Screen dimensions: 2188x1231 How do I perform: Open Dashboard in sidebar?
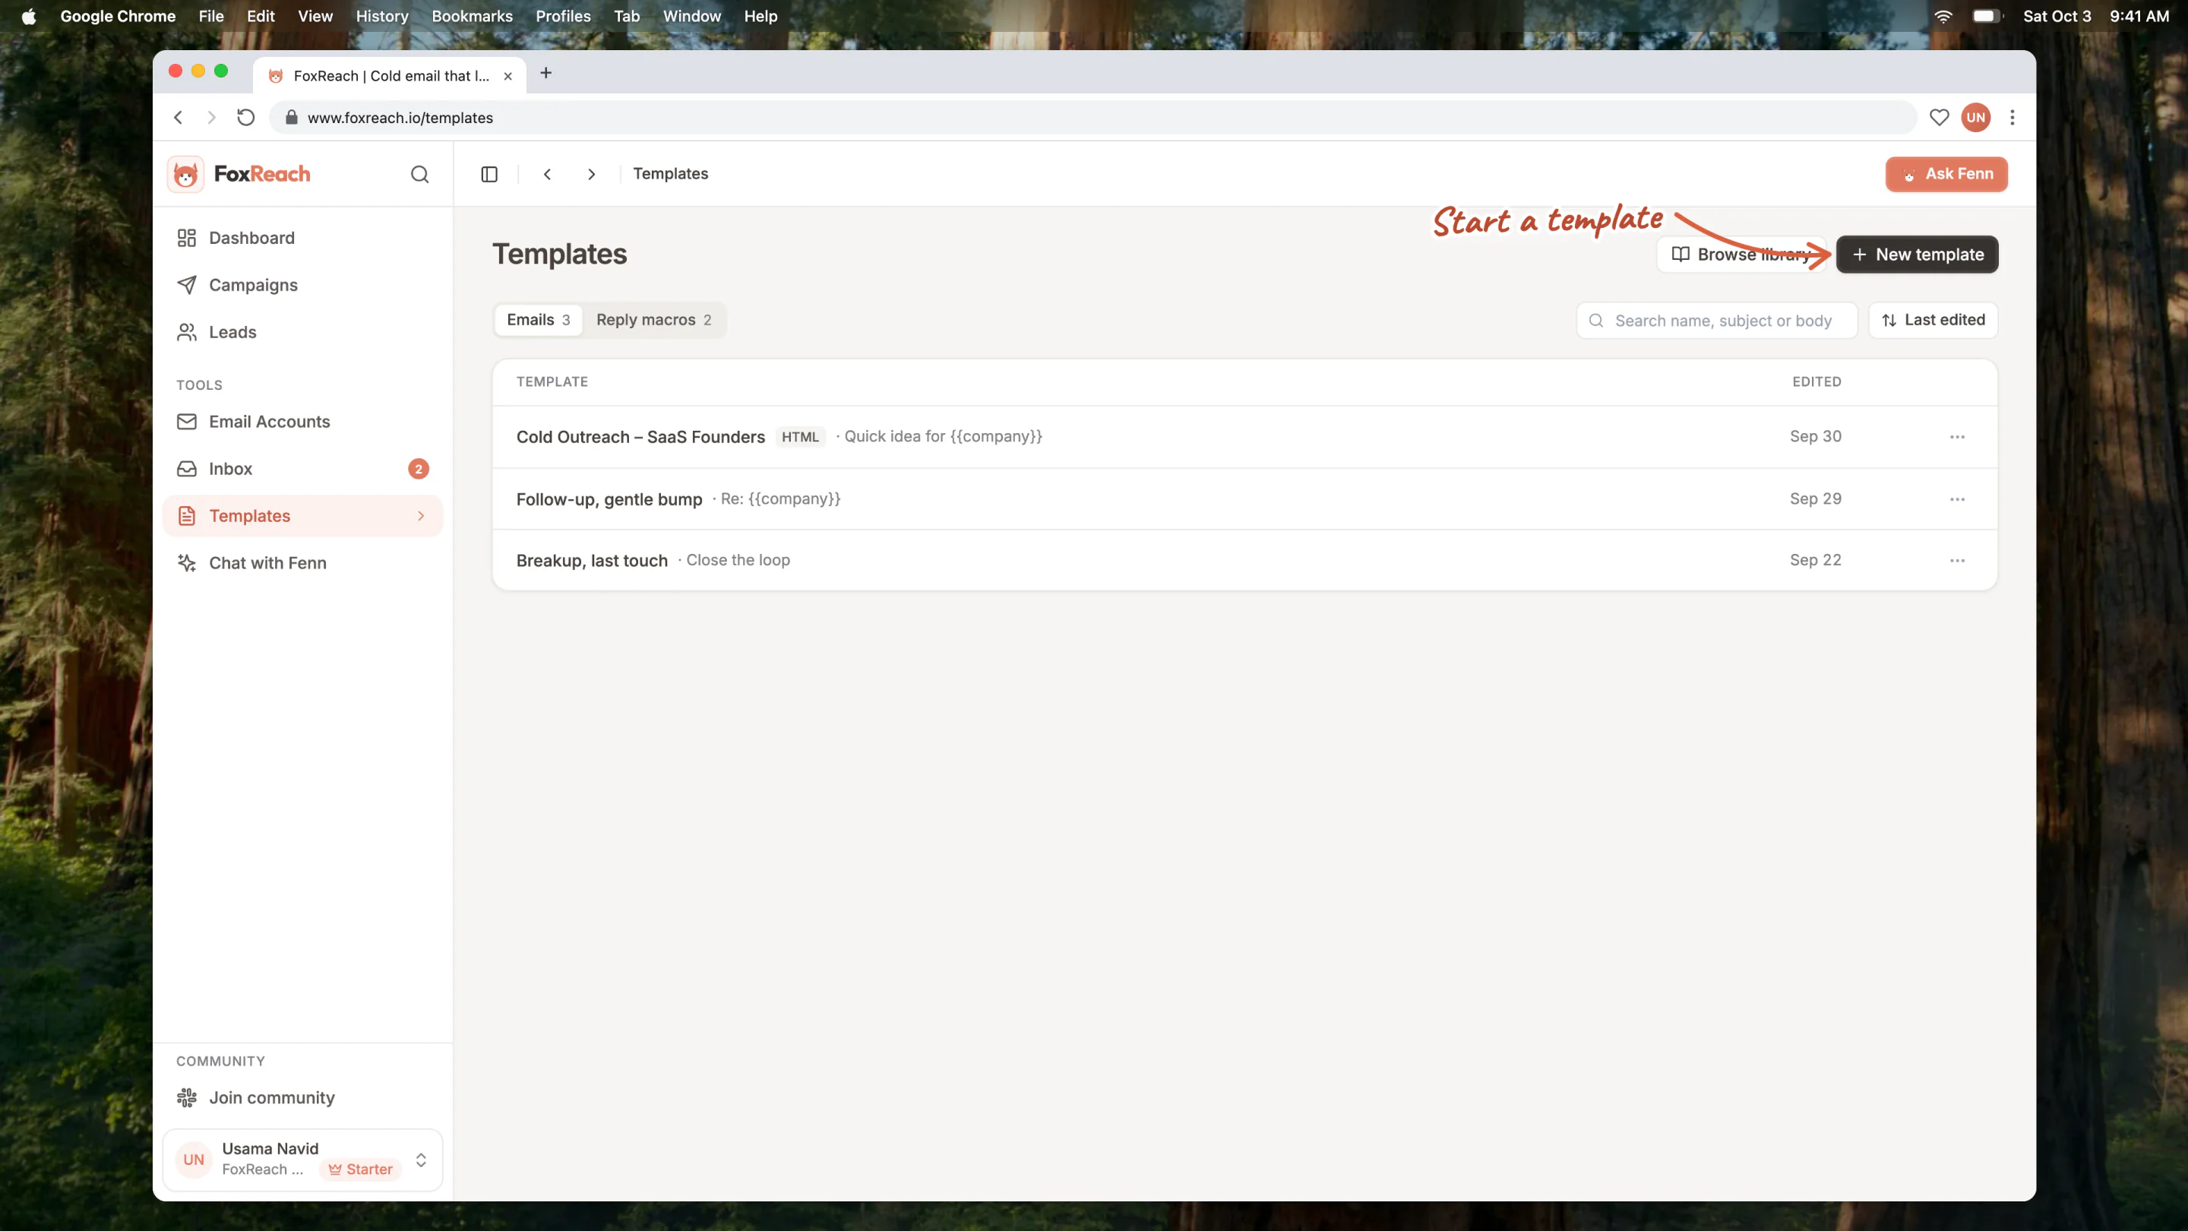[303, 238]
